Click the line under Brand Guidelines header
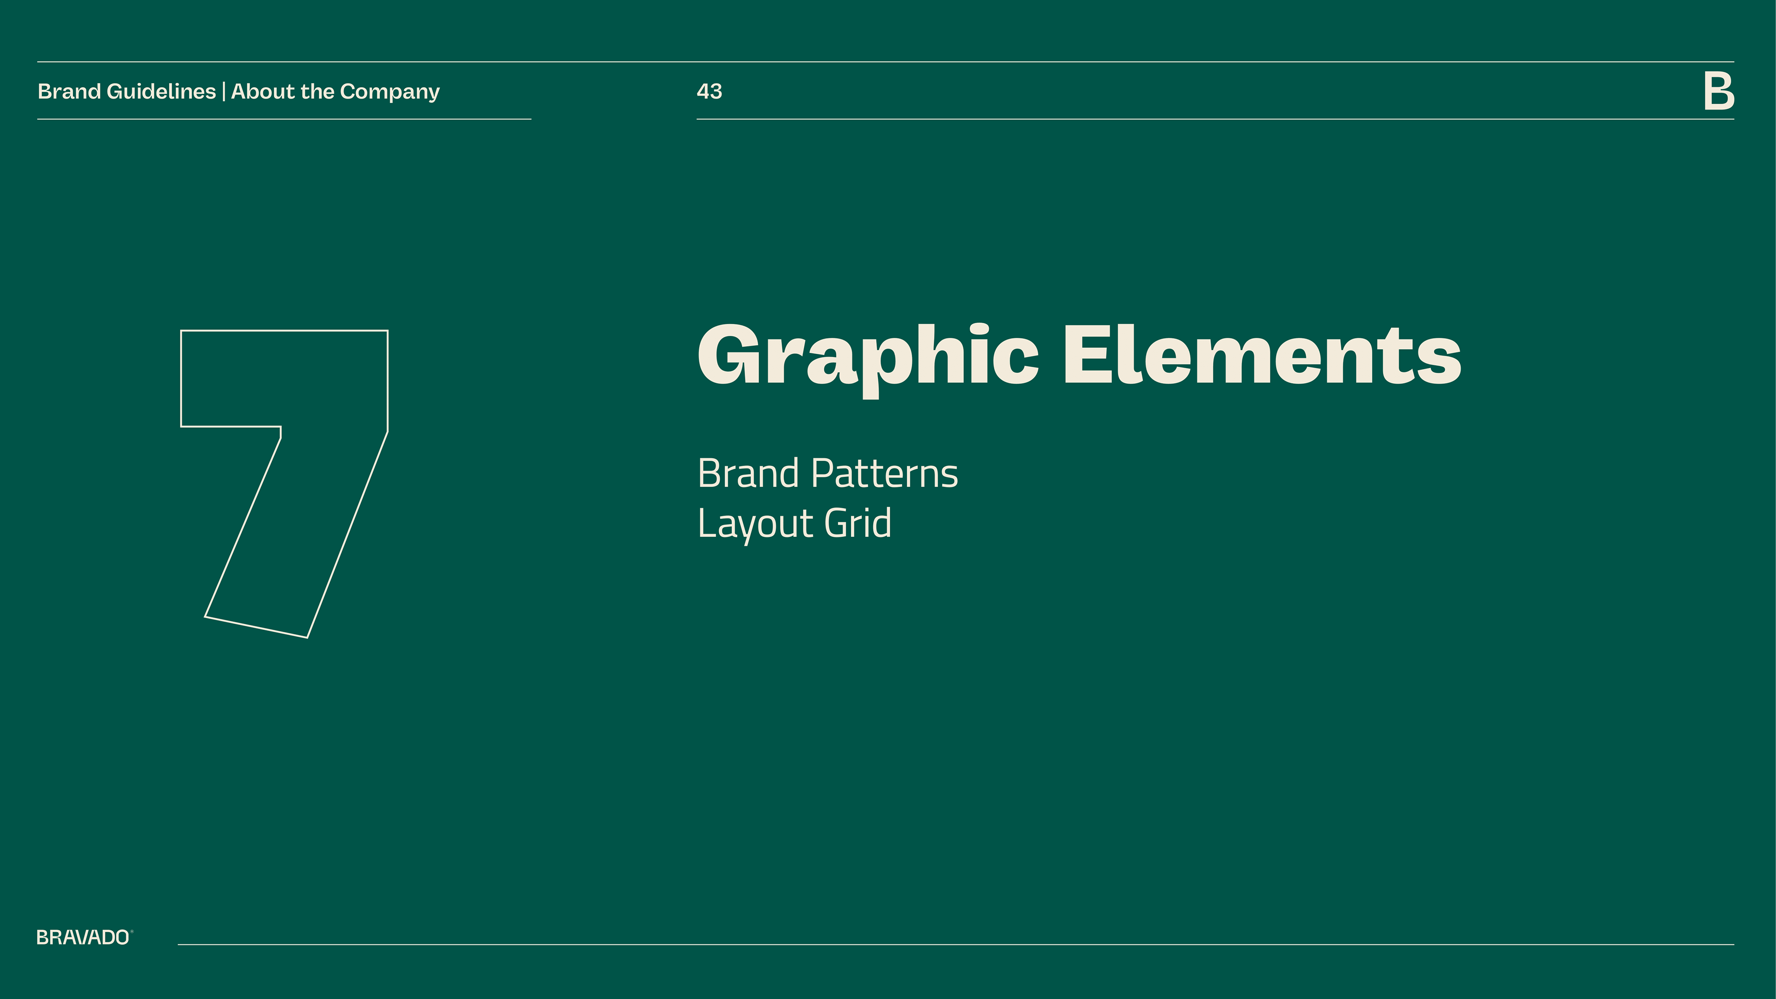Screen dimensions: 1776x999 284,119
